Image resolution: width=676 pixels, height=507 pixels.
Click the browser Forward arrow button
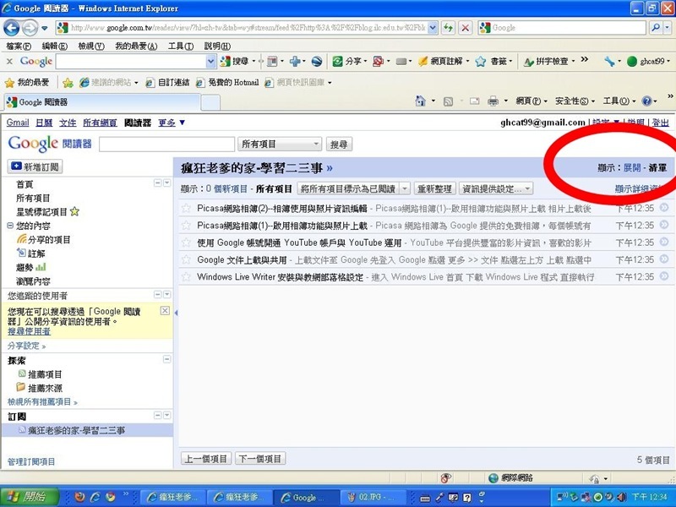[x=30, y=28]
